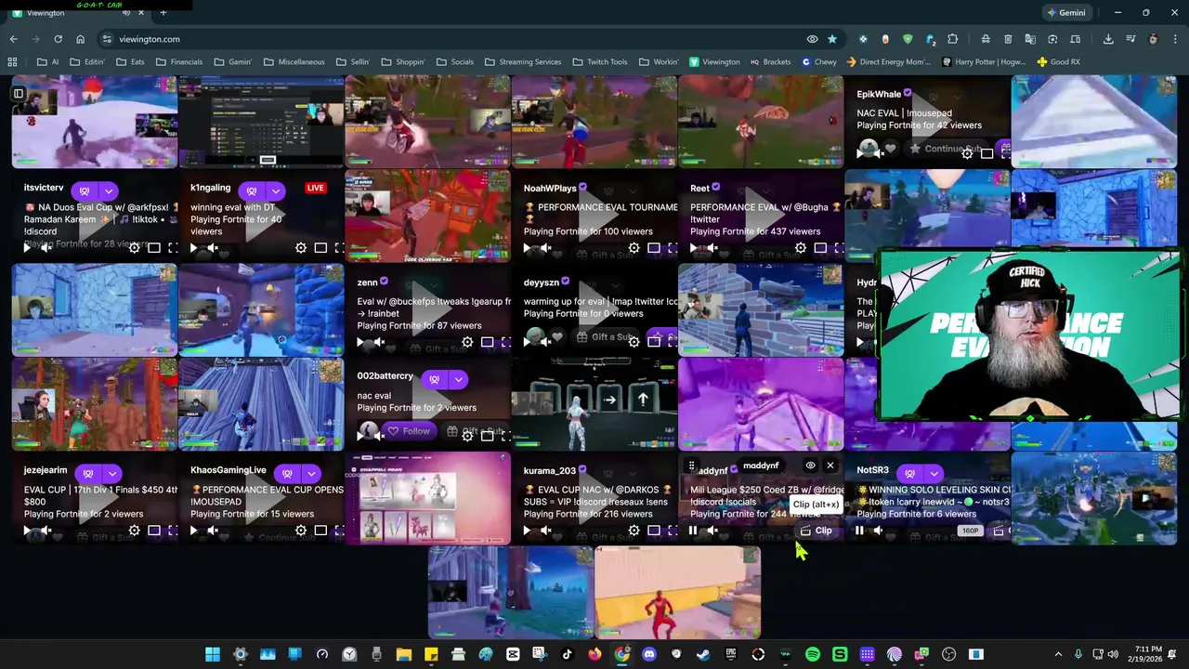1189x669 pixels.
Task: Click the LIVE badge on k1ngaling
Action: click(x=316, y=189)
